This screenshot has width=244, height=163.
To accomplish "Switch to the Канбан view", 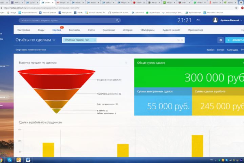I will [210, 50].
